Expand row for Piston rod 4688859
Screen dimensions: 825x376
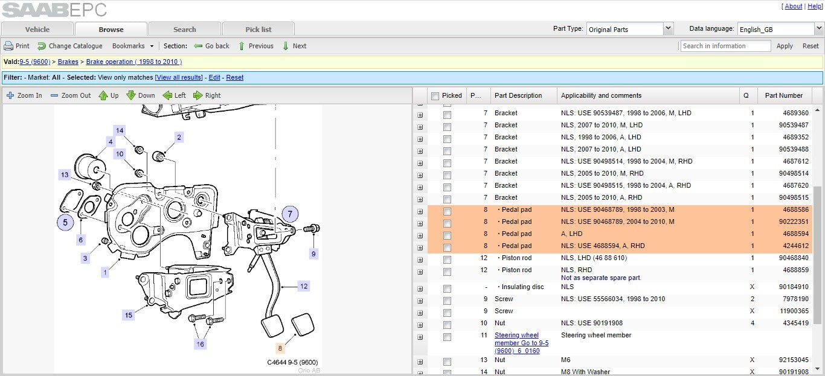420,272
